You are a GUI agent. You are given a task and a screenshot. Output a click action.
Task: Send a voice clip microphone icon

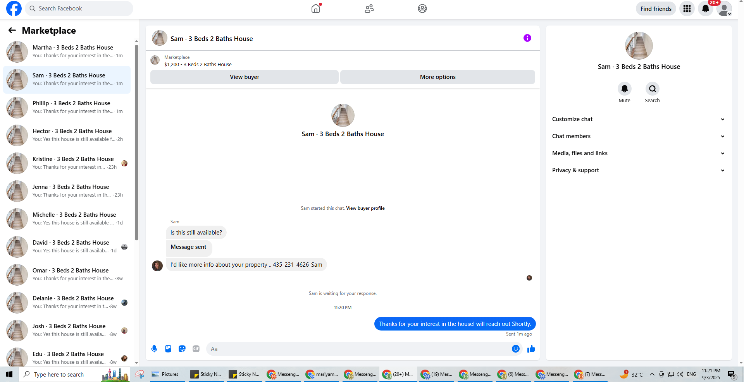[154, 349]
